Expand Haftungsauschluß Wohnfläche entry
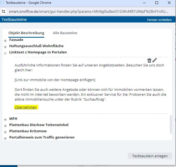Screen dimensions: 176x167 [5, 47]
